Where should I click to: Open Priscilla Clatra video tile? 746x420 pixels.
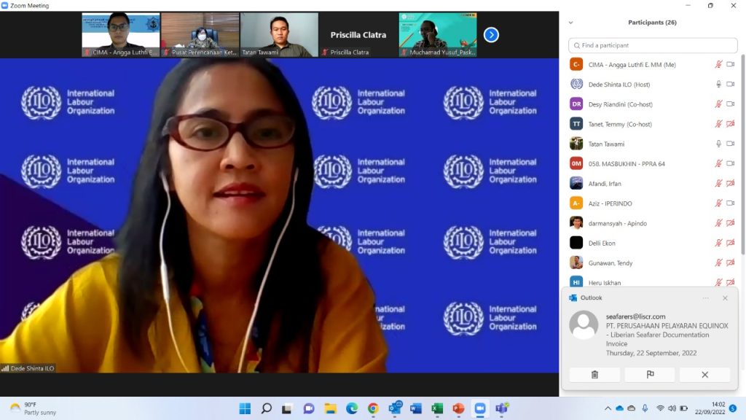[x=358, y=35]
